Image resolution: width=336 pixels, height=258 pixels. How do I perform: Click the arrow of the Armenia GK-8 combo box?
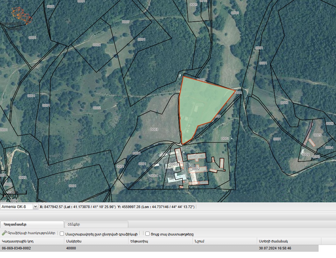click(x=35, y=207)
